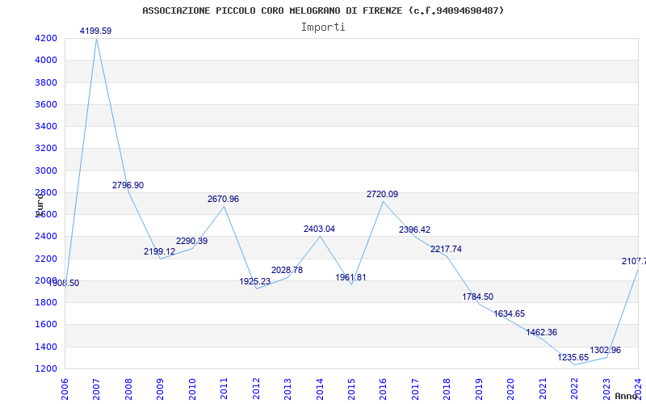The width and height of the screenshot is (646, 404).
Task: Click the chart title with the association name
Action: tap(323, 11)
